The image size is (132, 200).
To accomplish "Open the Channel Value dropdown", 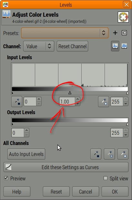I will click(x=39, y=46).
